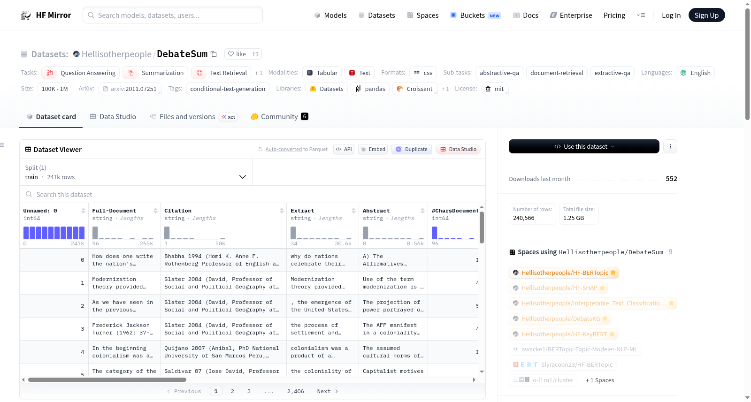
Task: Open Buckets in the top navigation
Action: tap(475, 15)
